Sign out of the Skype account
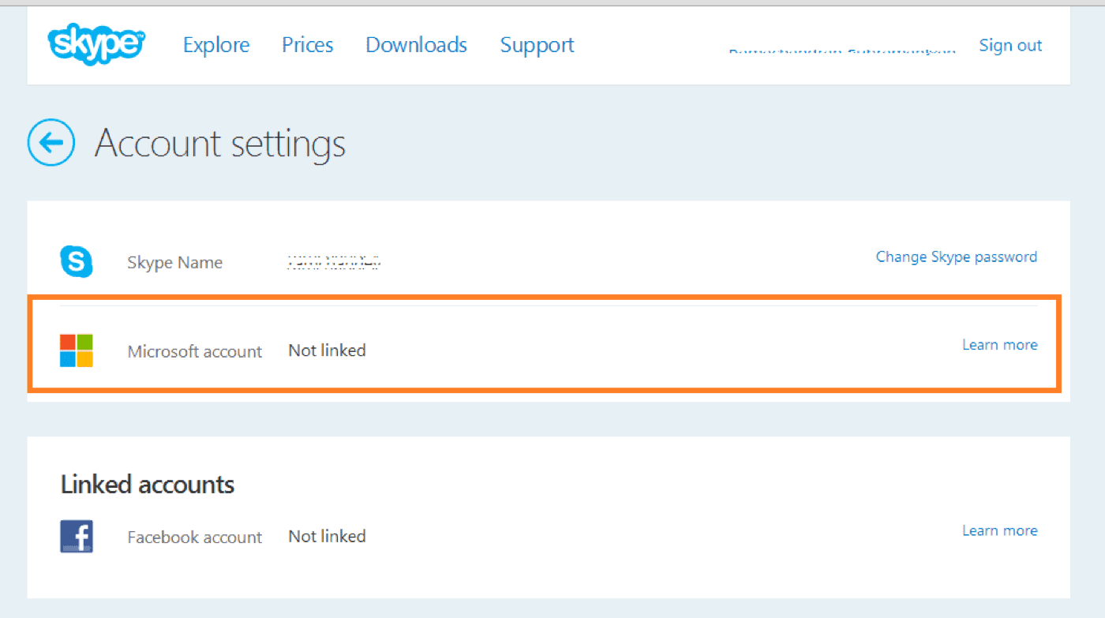Viewport: 1105px width, 618px height. click(1010, 45)
